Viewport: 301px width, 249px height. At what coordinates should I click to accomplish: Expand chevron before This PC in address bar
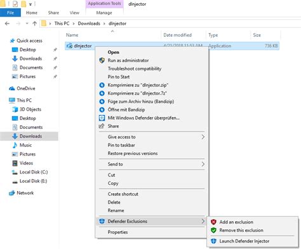50,24
